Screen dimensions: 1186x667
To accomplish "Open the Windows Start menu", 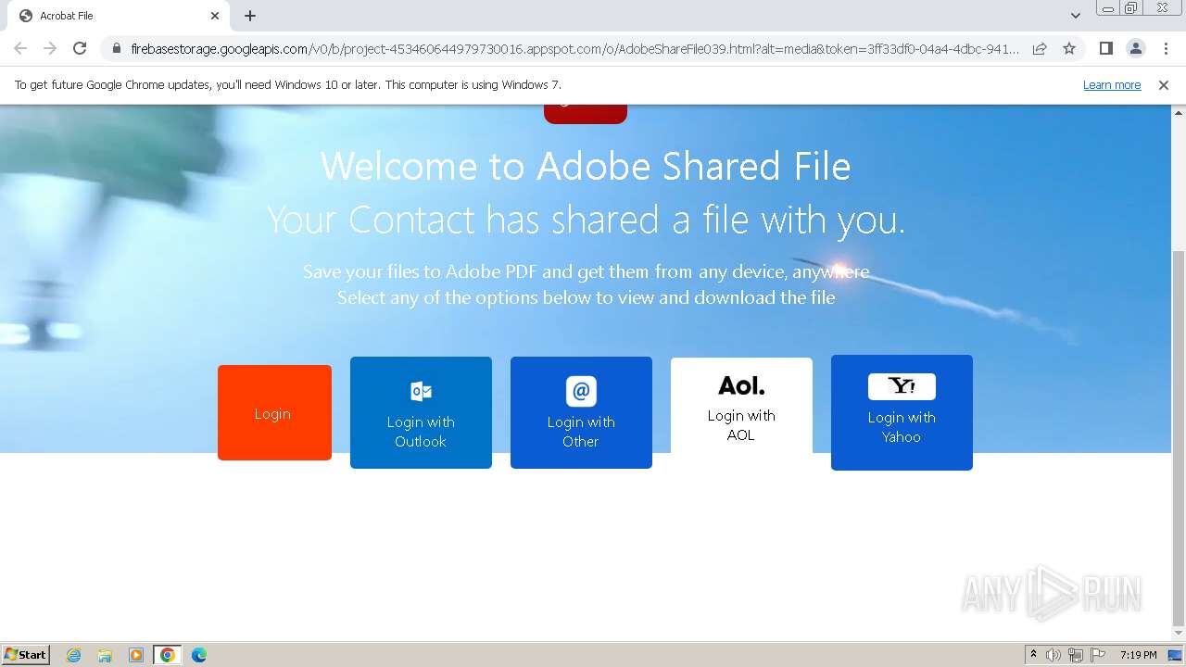I will click(26, 654).
